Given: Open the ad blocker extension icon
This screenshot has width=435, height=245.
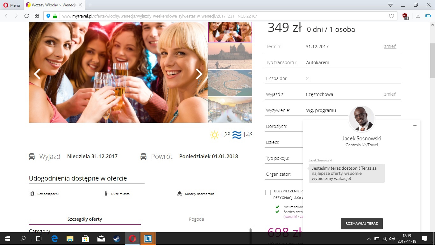Looking at the screenshot, I should tap(406, 16).
